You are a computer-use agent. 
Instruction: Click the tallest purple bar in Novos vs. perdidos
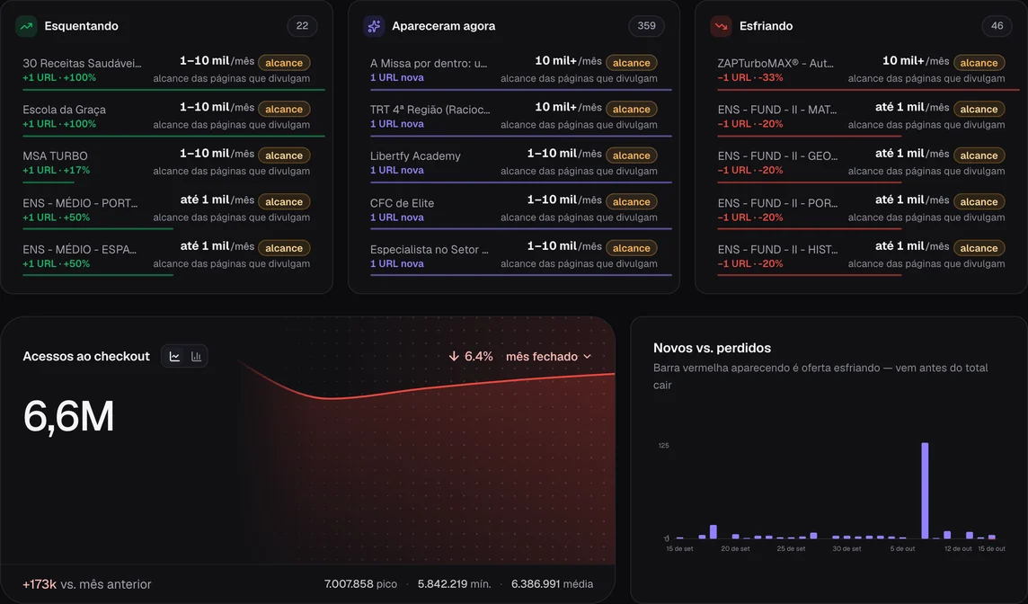[925, 491]
